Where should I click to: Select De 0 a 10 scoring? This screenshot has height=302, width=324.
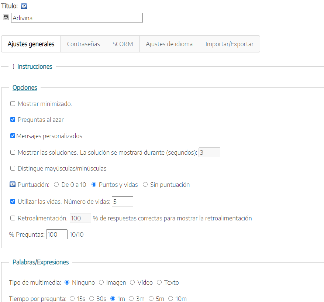[x=56, y=184]
